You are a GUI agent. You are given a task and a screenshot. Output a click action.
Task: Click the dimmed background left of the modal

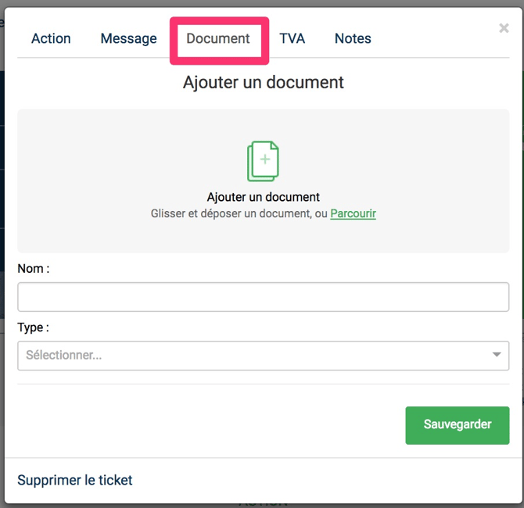pos(2,234)
